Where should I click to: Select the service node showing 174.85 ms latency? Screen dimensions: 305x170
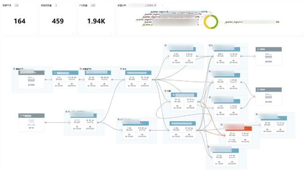tap(136, 130)
